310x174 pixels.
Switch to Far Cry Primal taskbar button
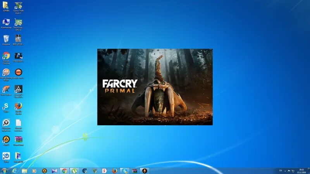click(145, 171)
